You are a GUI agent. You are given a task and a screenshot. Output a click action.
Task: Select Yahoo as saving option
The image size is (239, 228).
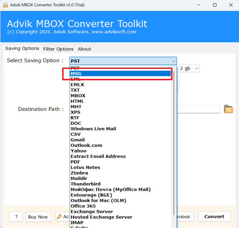pos(120,151)
